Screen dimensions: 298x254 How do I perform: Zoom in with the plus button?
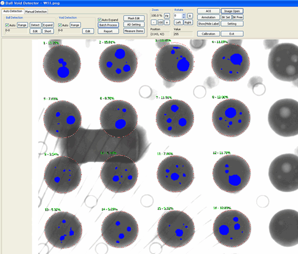click(167, 22)
